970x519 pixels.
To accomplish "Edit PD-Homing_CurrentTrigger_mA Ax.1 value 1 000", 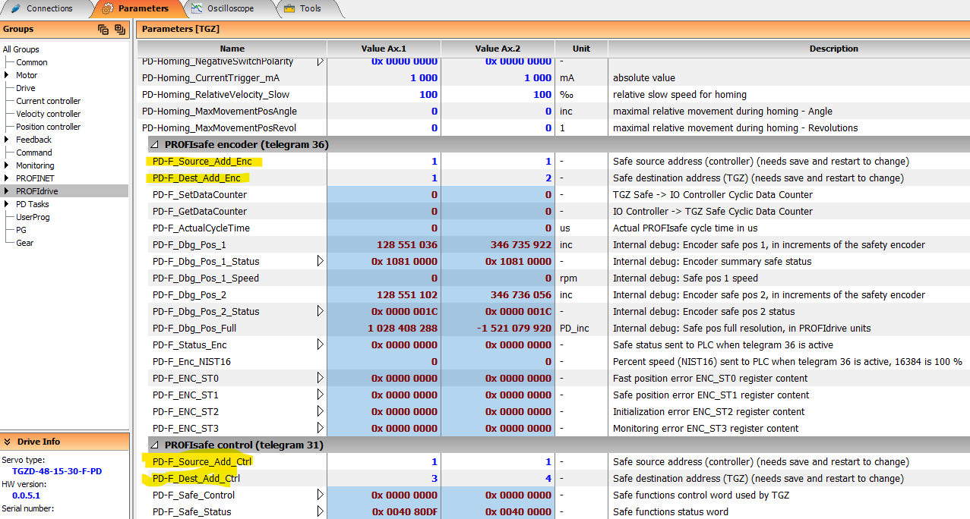I will pyautogui.click(x=384, y=77).
